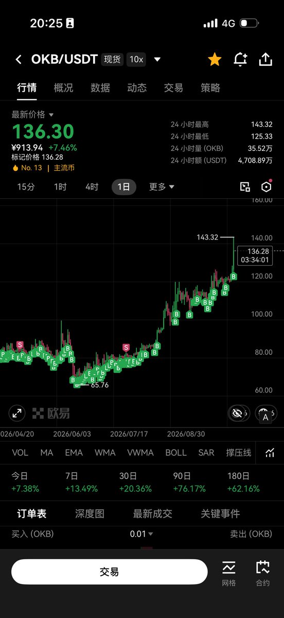Screen dimensions: 284x618
Task: Switch to the 数据 tab
Action: (100, 88)
